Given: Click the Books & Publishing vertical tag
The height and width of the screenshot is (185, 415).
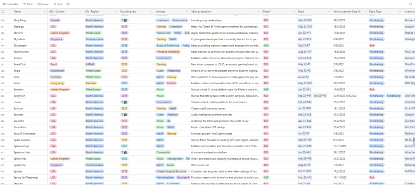Looking at the screenshot, I should [168, 46].
